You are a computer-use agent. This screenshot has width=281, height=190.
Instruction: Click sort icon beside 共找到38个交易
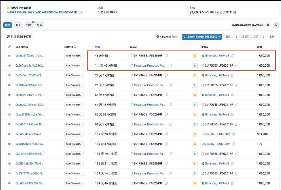tap(8, 37)
